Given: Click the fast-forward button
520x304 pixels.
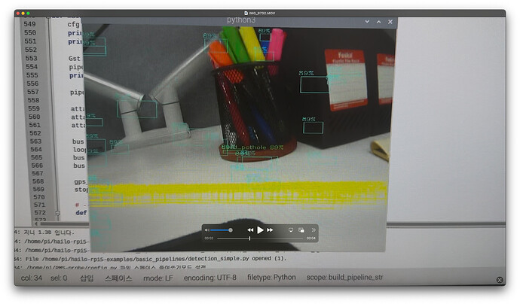Looking at the screenshot, I should (271, 230).
